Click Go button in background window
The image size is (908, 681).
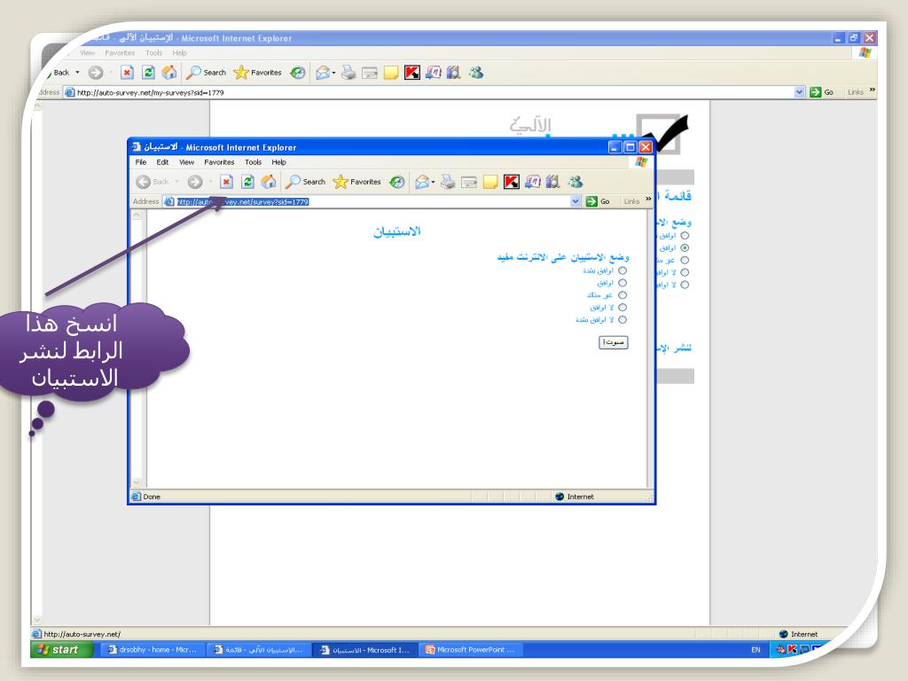pos(823,92)
